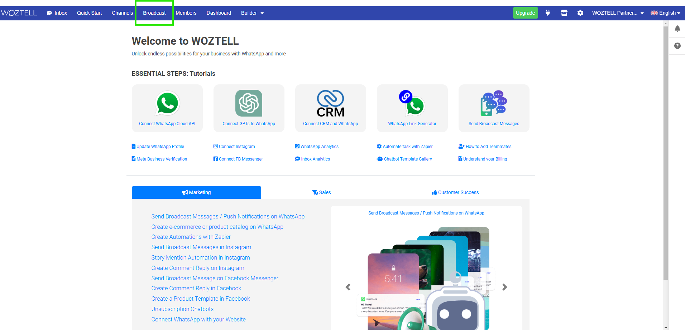
Task: Open account settings via the gear icon
Action: (580, 13)
